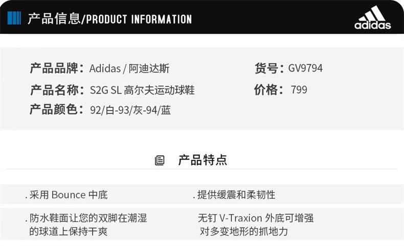Select the item number GV9794
Image resolution: width=404 pixels, height=246 pixels.
pyautogui.click(x=305, y=68)
